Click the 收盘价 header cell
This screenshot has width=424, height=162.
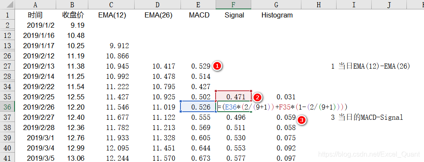[72, 15]
